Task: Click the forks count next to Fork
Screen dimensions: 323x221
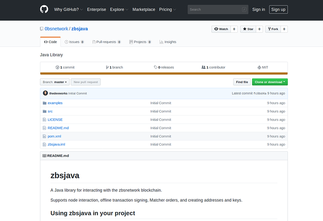Action: [284, 29]
